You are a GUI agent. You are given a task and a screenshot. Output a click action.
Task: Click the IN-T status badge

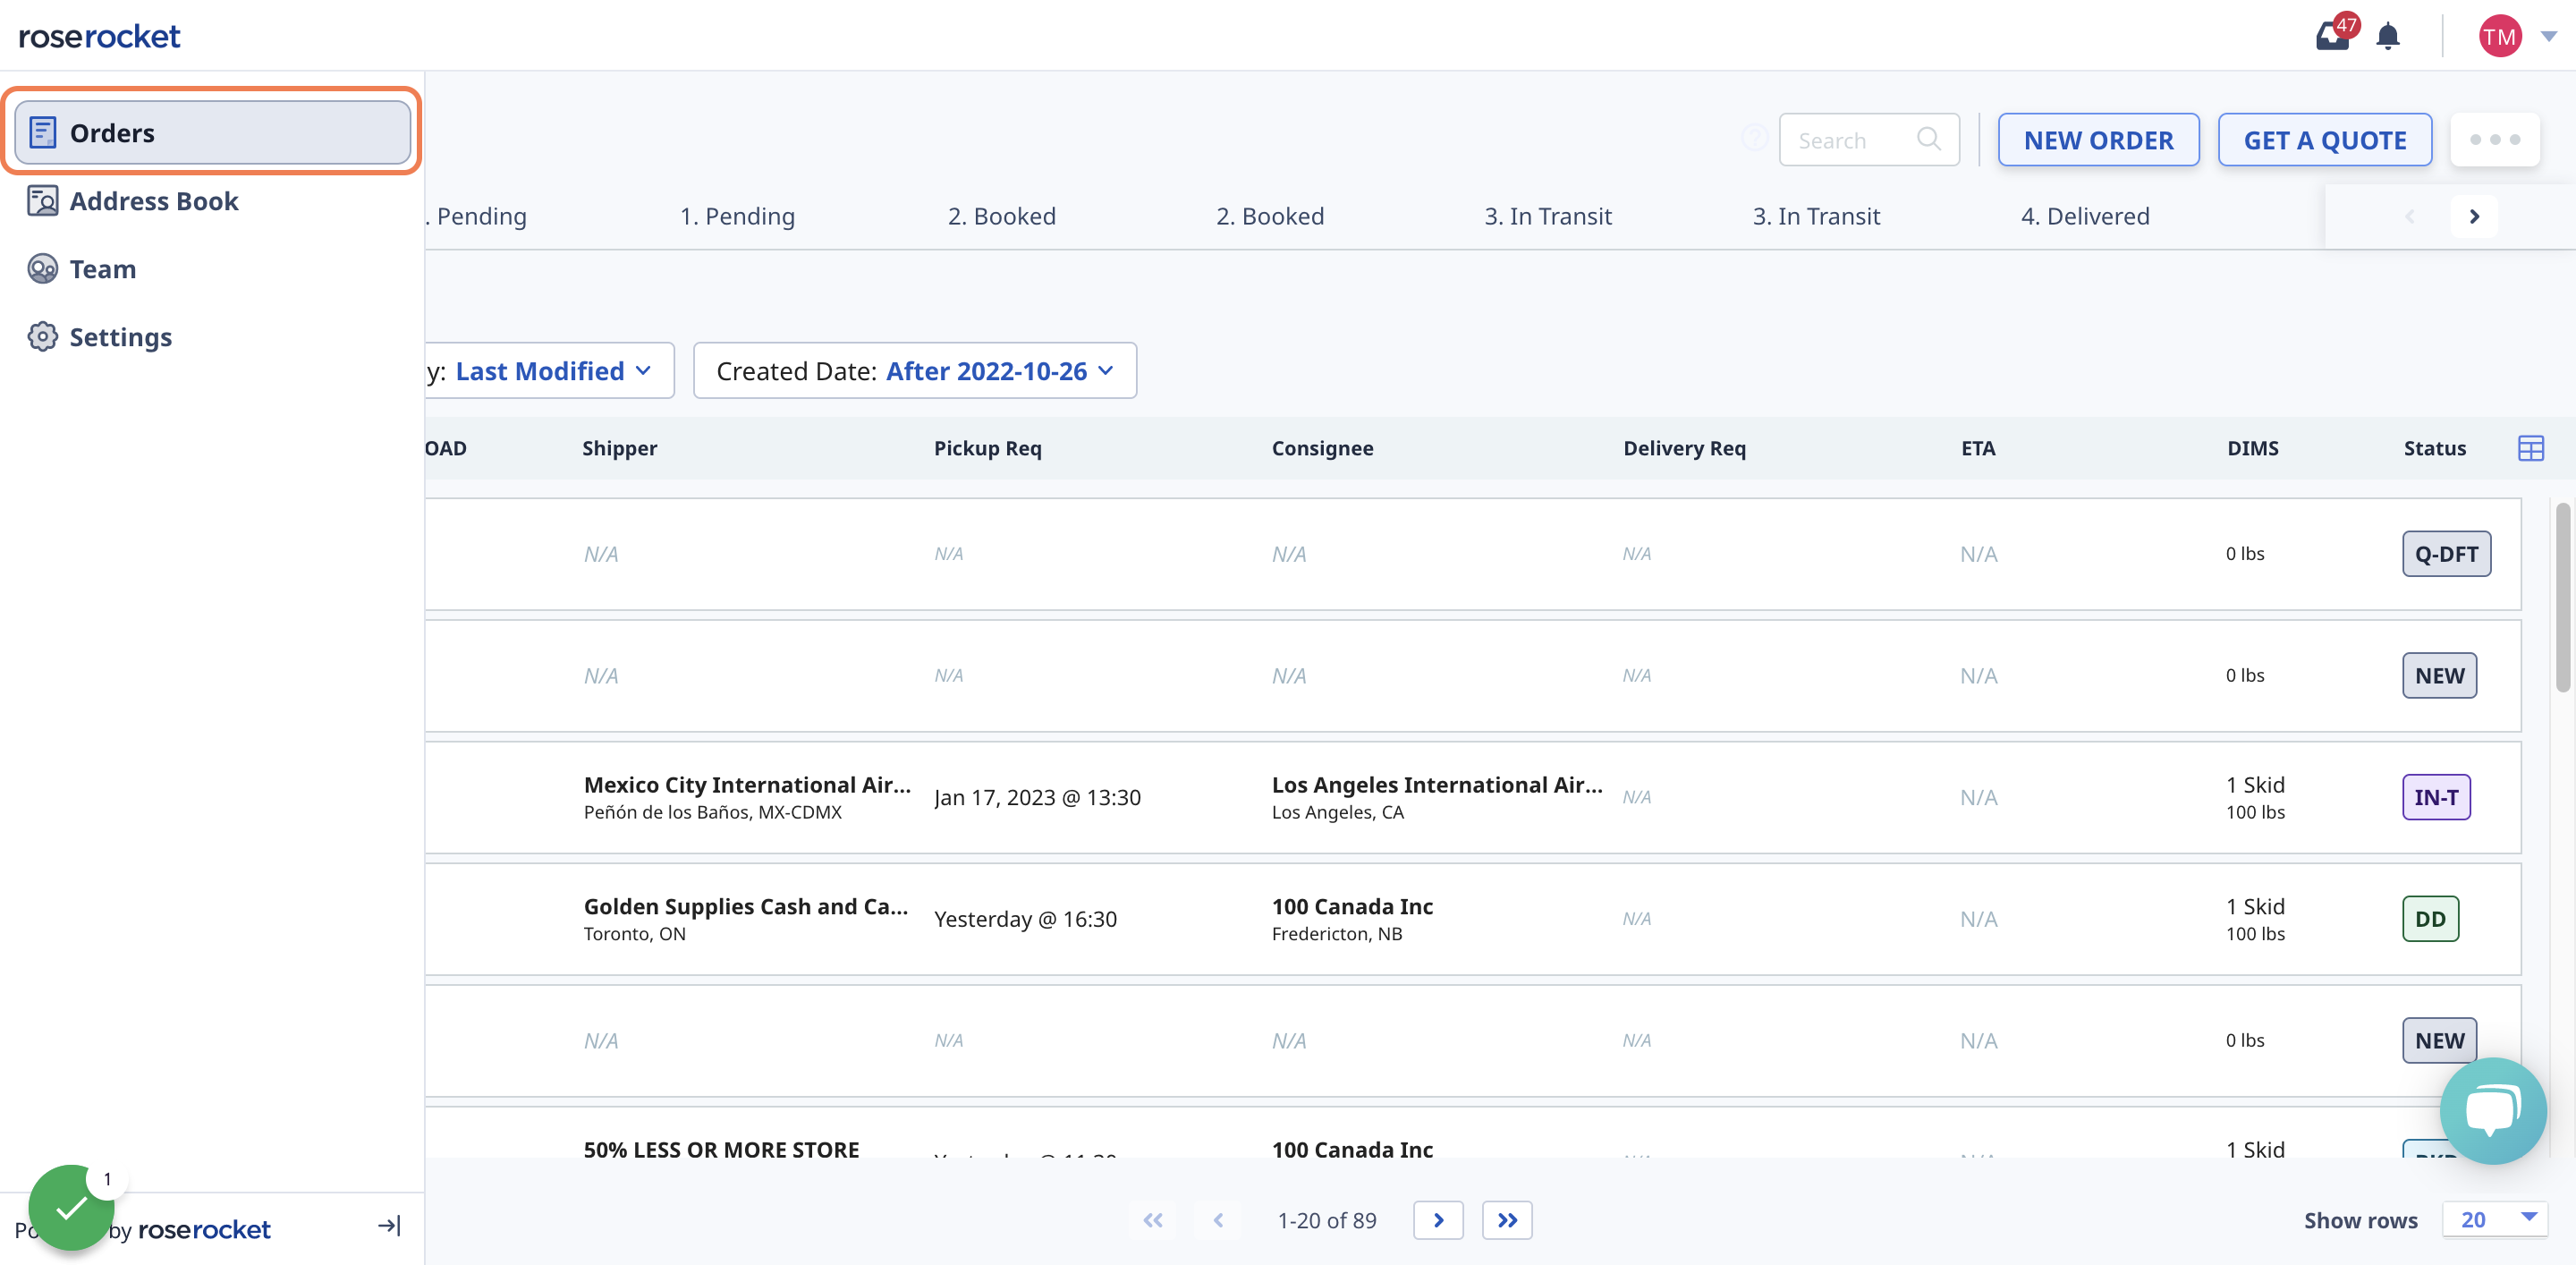2436,797
